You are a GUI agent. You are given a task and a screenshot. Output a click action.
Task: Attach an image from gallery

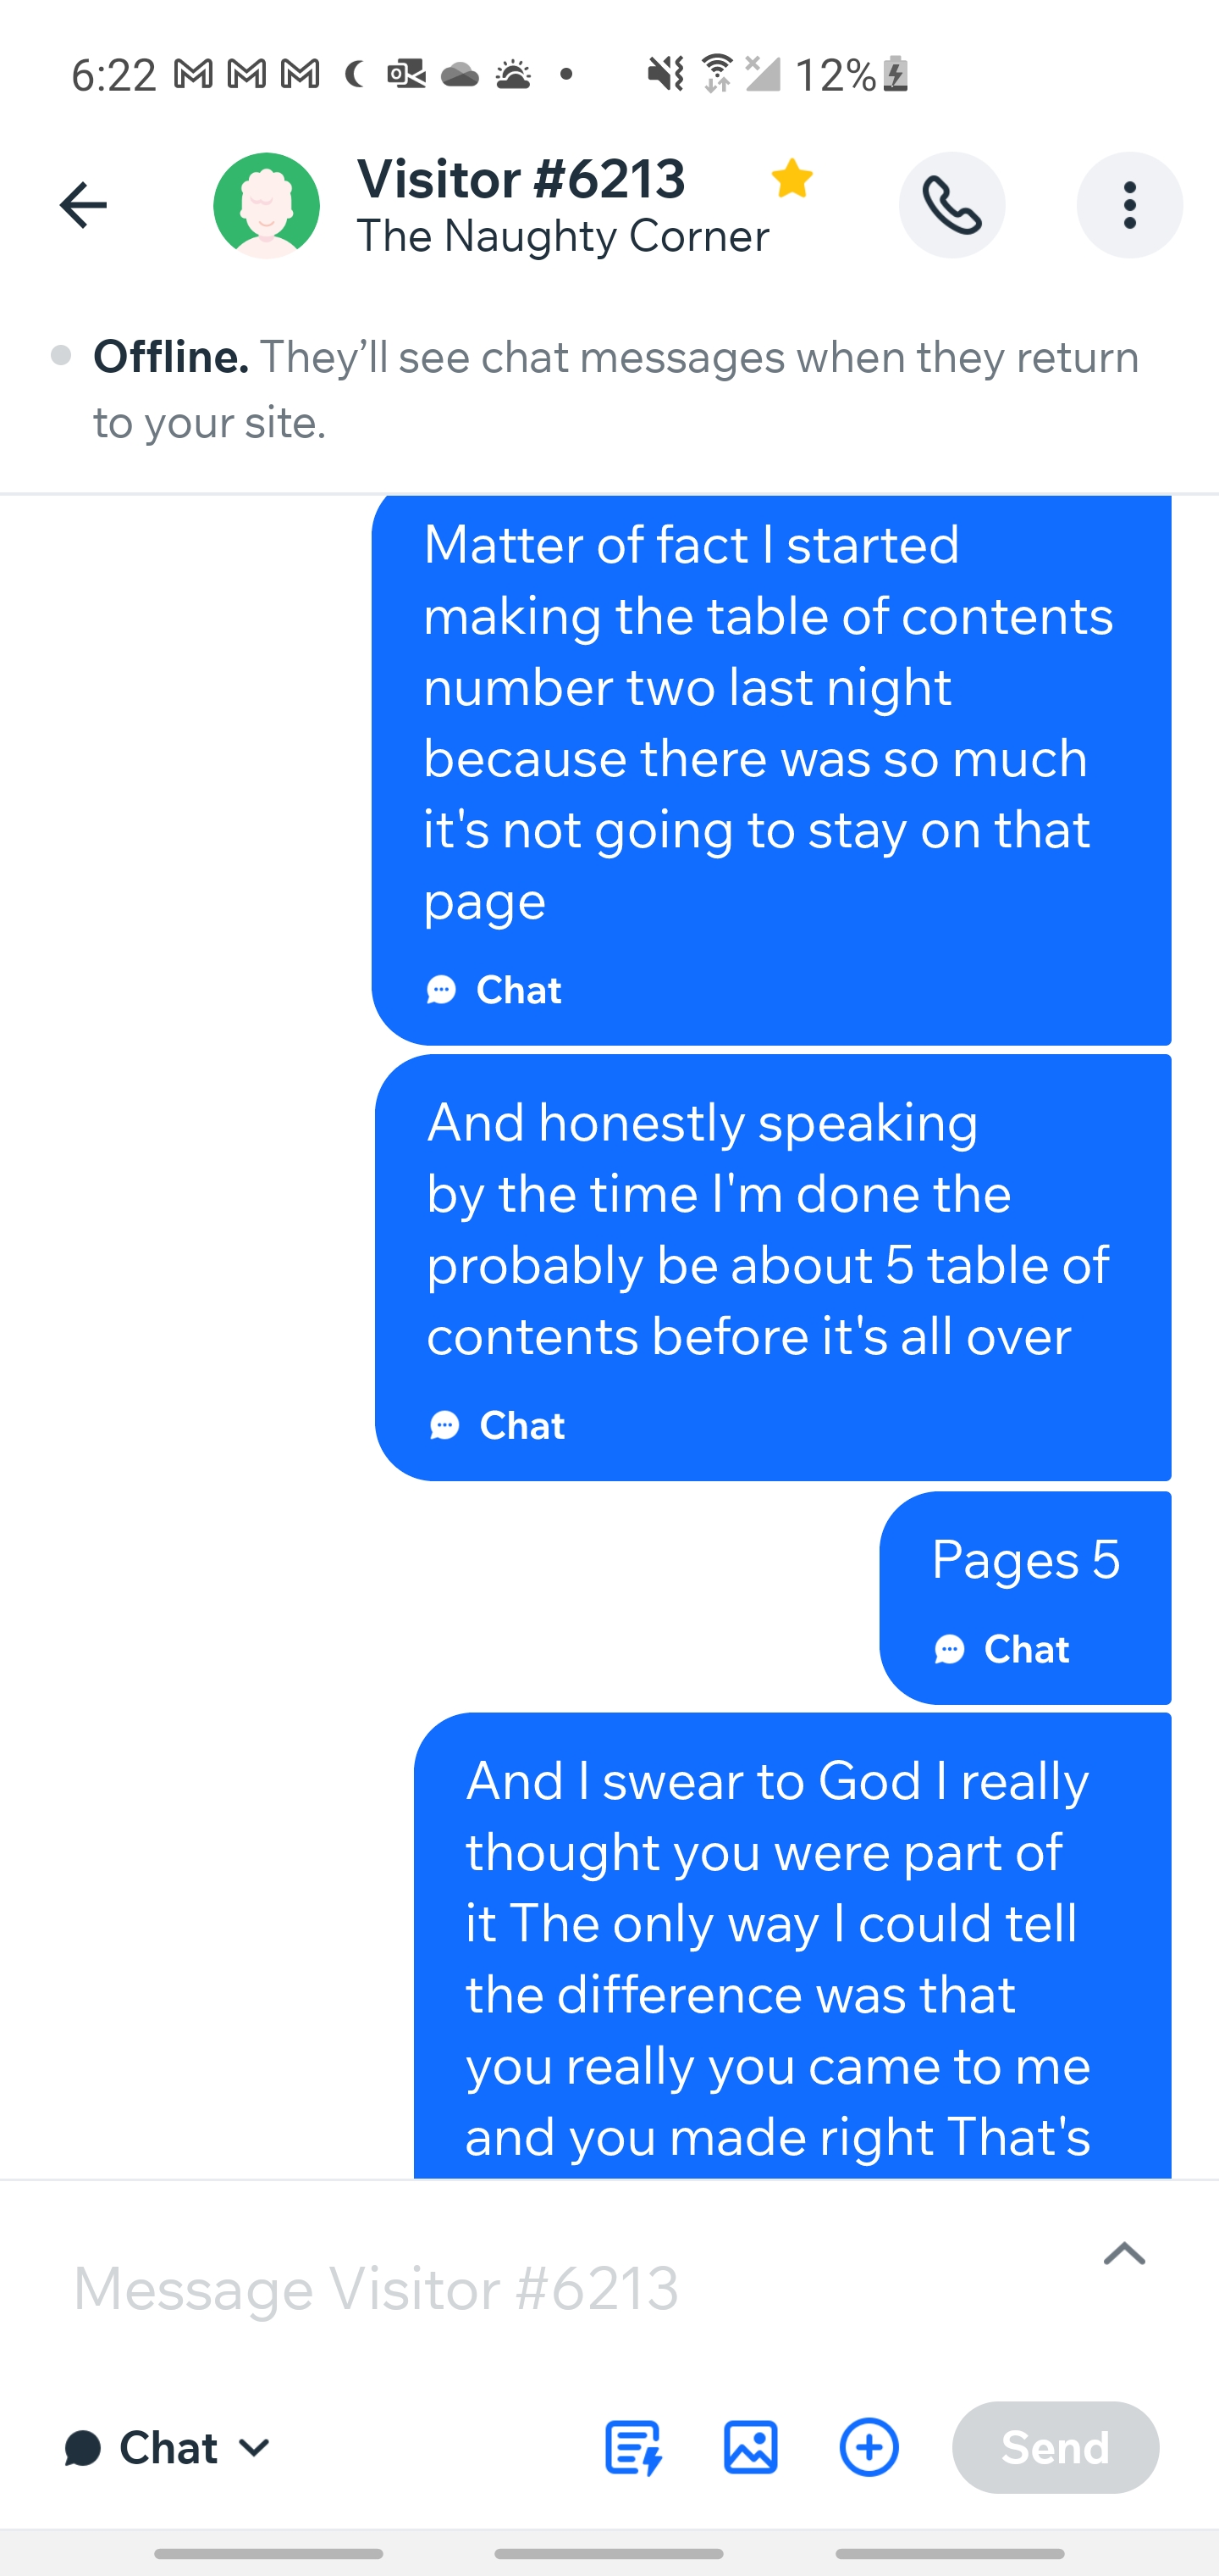coord(750,2447)
